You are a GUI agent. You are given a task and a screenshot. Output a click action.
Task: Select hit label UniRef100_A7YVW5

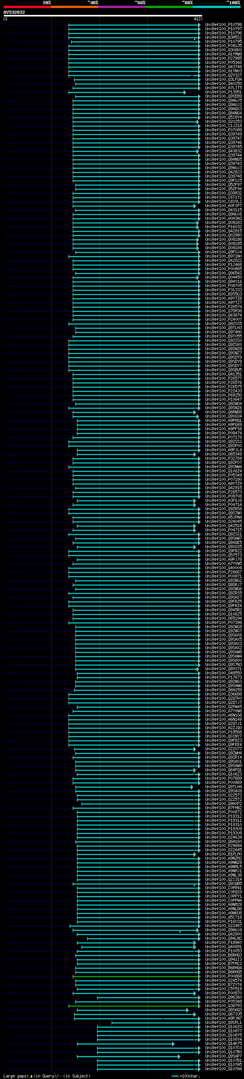(x=223, y=563)
